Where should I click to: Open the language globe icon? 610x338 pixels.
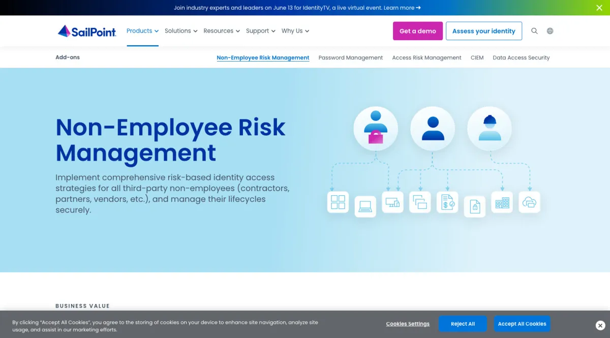550,31
